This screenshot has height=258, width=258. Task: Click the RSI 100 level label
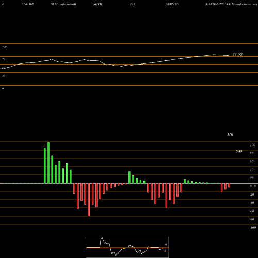point(4,47)
